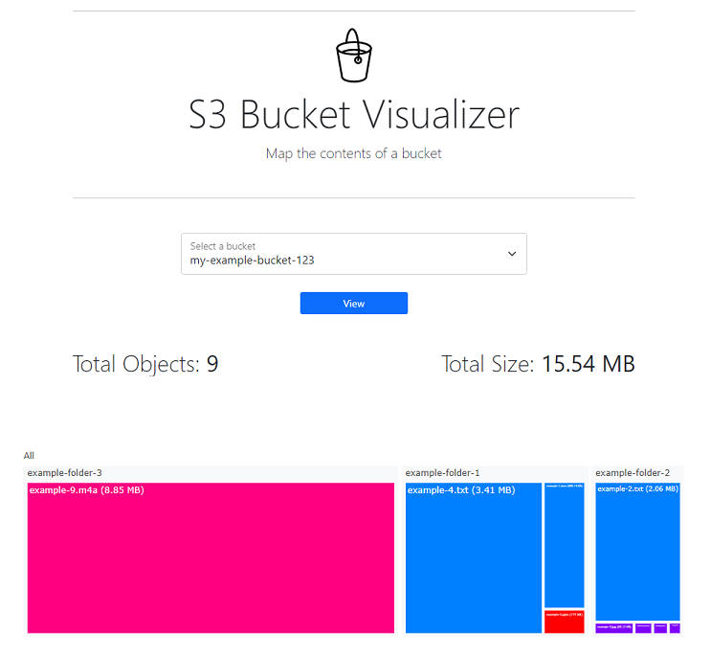Click the second purple tile in example-folder-2
Viewport: 711px width, 658px height.
643,628
